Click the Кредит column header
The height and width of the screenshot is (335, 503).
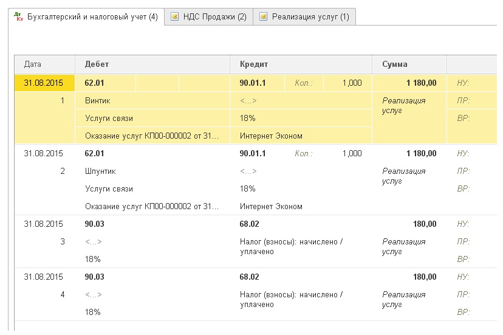[x=301, y=64]
